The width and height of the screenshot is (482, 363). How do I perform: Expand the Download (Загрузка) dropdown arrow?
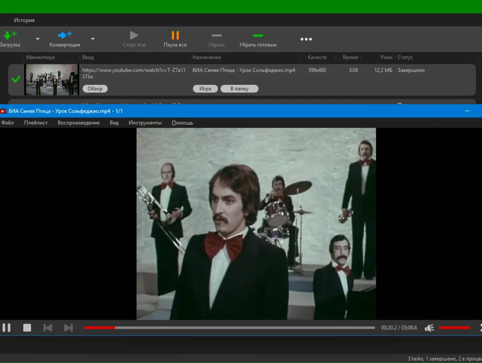[x=38, y=39]
